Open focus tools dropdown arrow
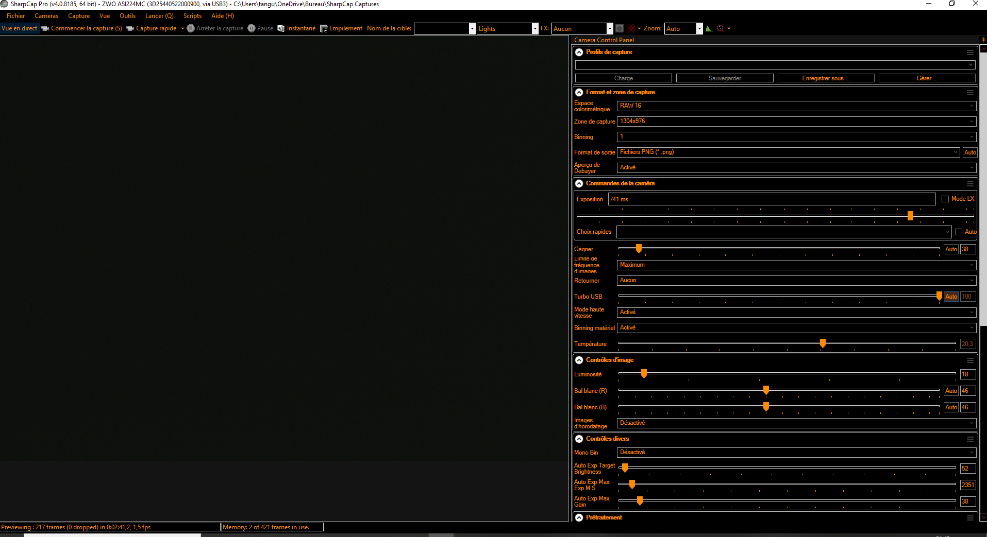 729,29
